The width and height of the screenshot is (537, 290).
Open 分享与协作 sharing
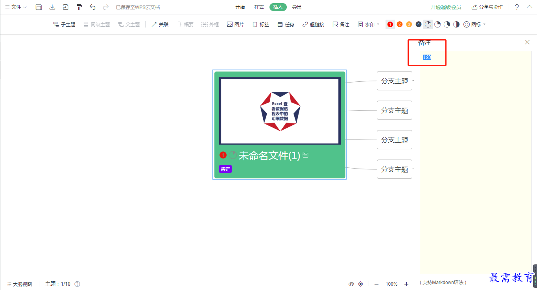[487, 7]
